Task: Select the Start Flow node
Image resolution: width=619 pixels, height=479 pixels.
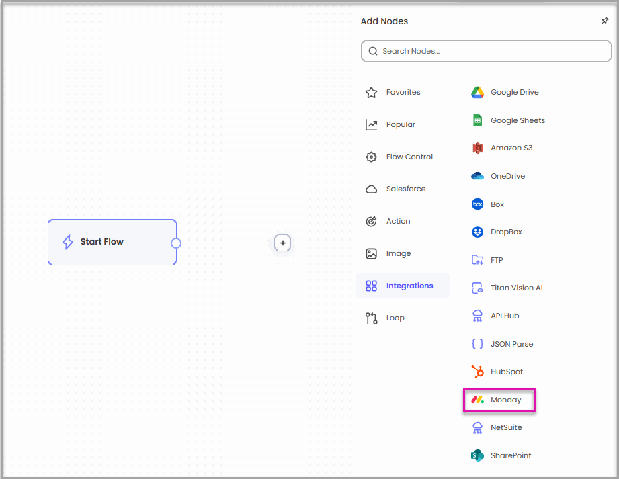Action: coord(112,243)
